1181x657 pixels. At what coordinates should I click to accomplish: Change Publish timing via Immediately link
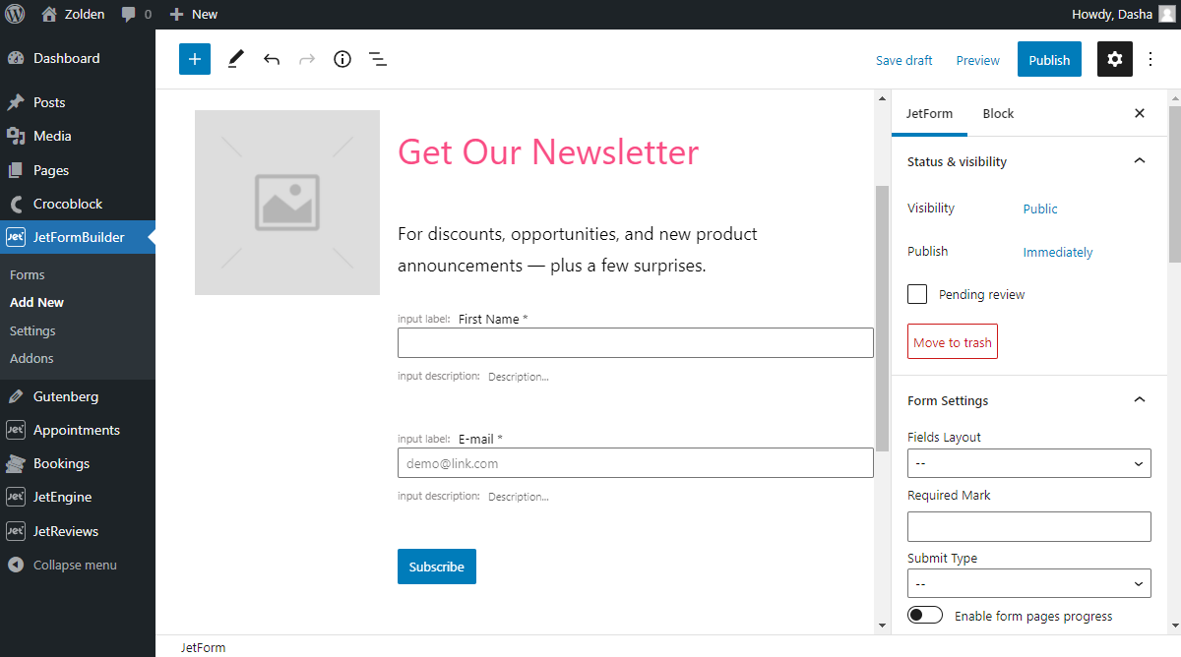[1057, 252]
